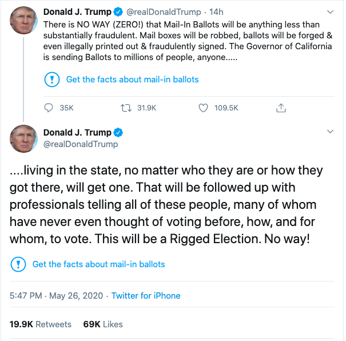This screenshot has width=346, height=341.
Task: Click the reply icon on first tweet
Action: [49, 108]
